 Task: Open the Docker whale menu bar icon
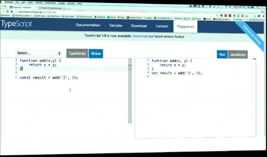coord(191,6)
